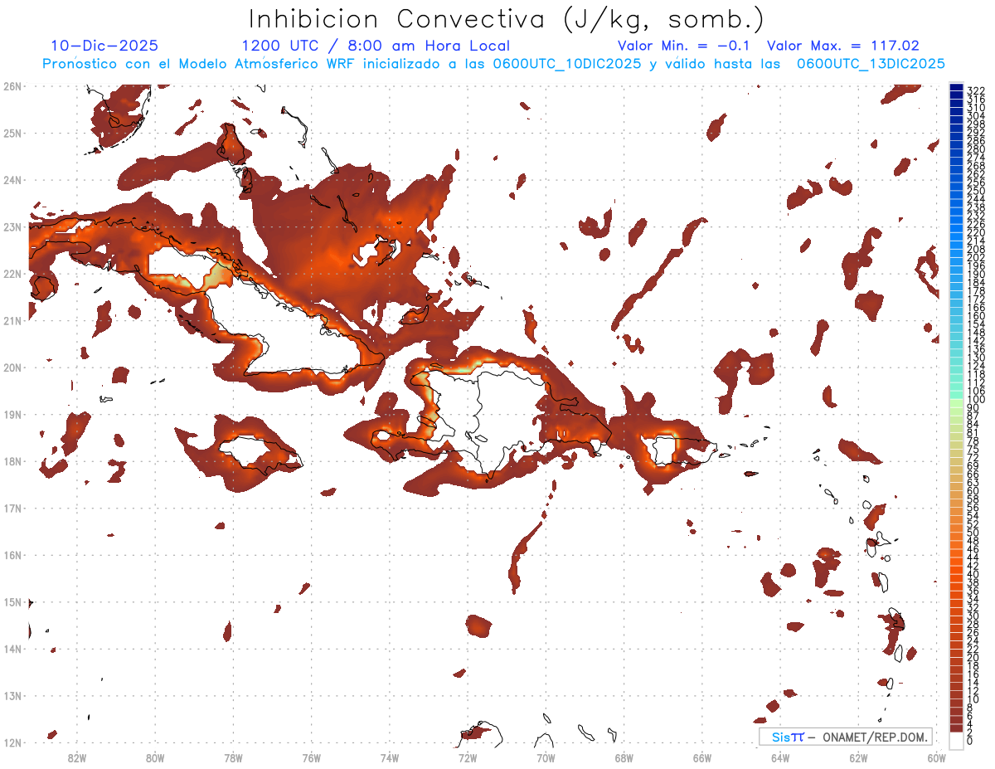Click the "13N" latitude label

point(12,696)
